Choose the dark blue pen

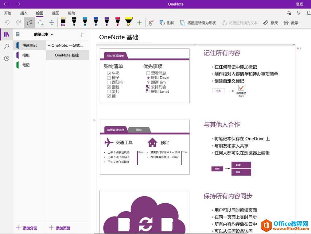pos(96,21)
